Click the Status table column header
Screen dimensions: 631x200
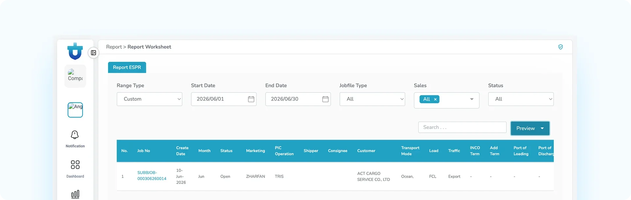tap(226, 151)
